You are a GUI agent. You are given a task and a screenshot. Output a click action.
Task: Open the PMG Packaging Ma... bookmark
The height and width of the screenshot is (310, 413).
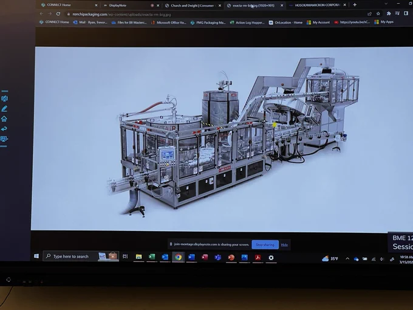[x=208, y=22]
